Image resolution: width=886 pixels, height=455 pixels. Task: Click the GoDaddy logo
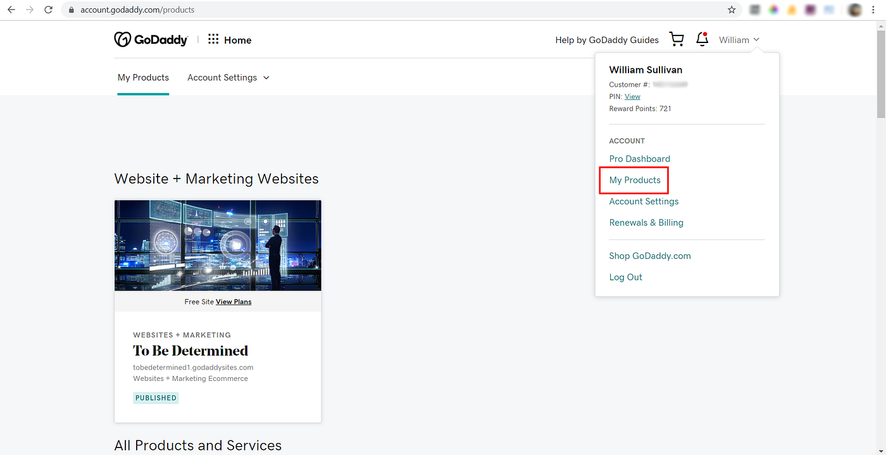(x=151, y=40)
